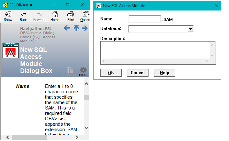Print the current help topic
The width and height of the screenshot is (229, 141).
[71, 16]
